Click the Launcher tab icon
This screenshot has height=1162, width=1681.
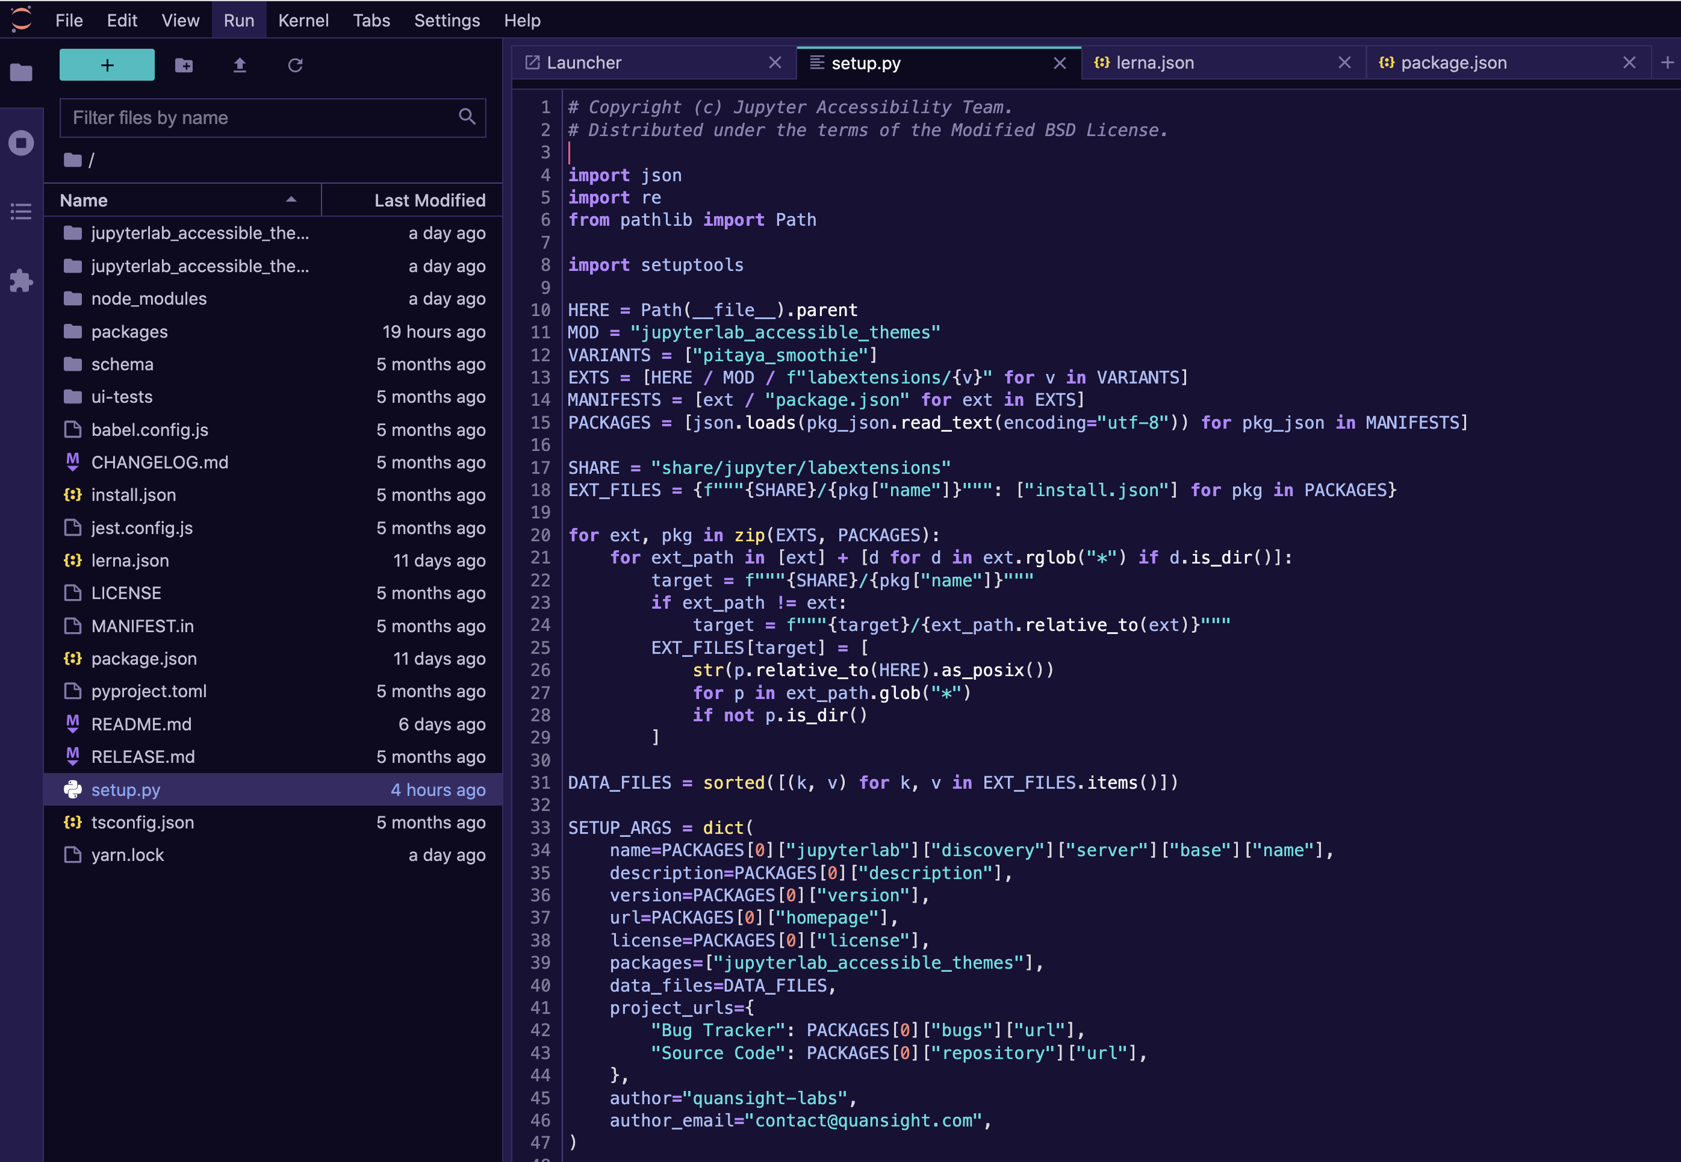(532, 63)
